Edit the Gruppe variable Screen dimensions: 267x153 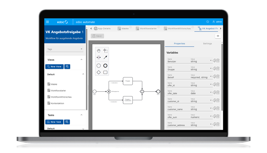click(214, 69)
